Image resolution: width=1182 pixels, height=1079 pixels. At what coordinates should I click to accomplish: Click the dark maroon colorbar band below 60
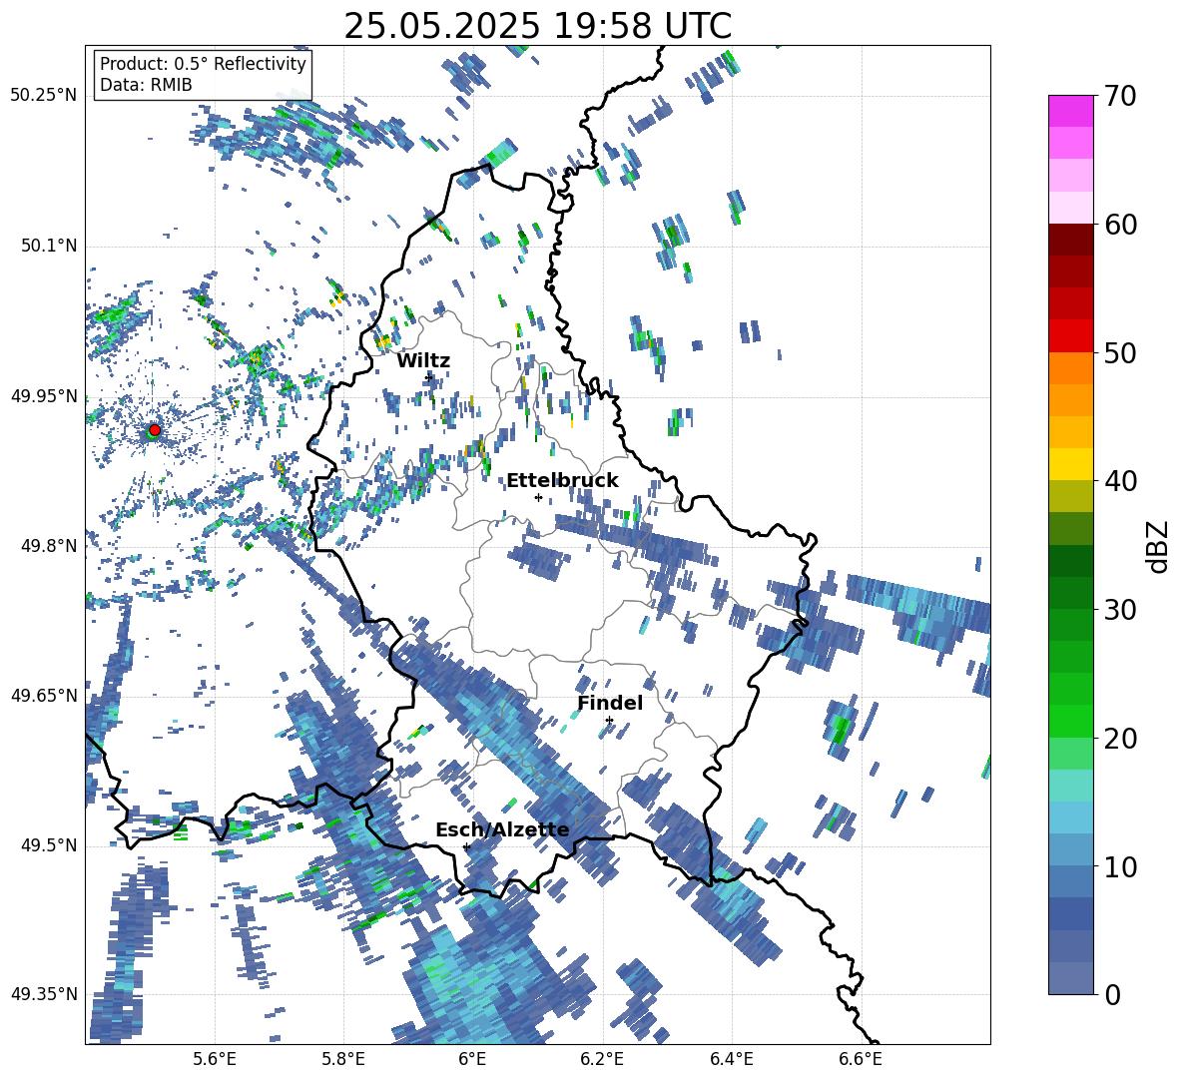[x=1070, y=240]
